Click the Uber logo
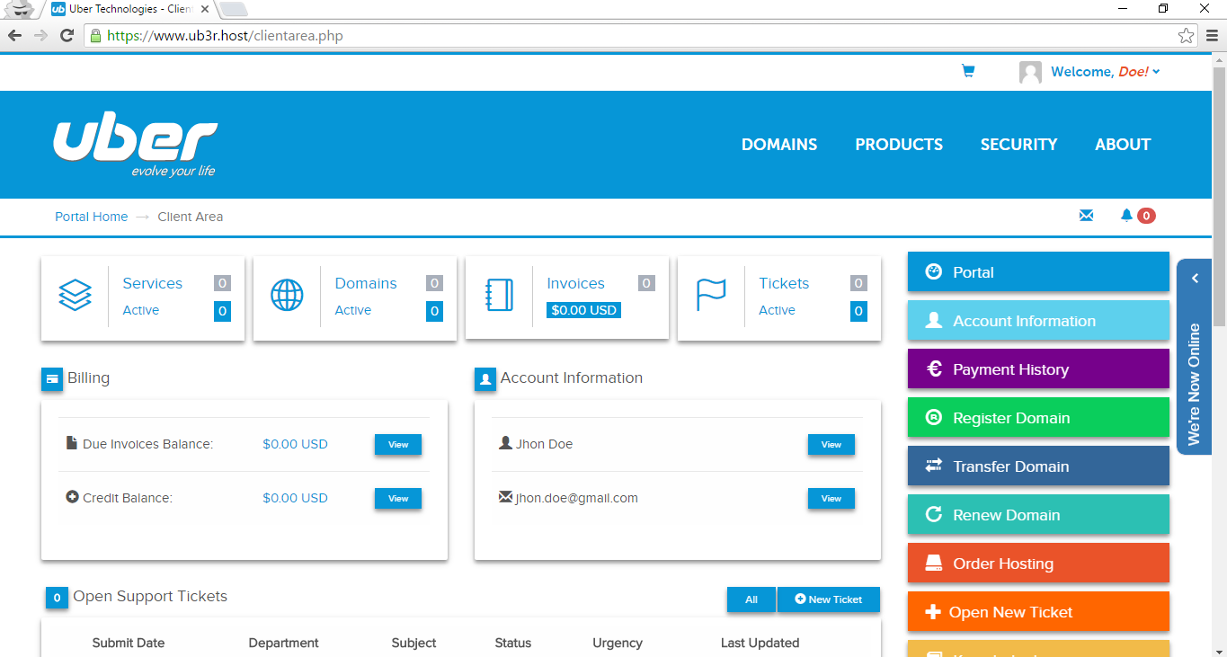This screenshot has width=1227, height=657. click(135, 146)
